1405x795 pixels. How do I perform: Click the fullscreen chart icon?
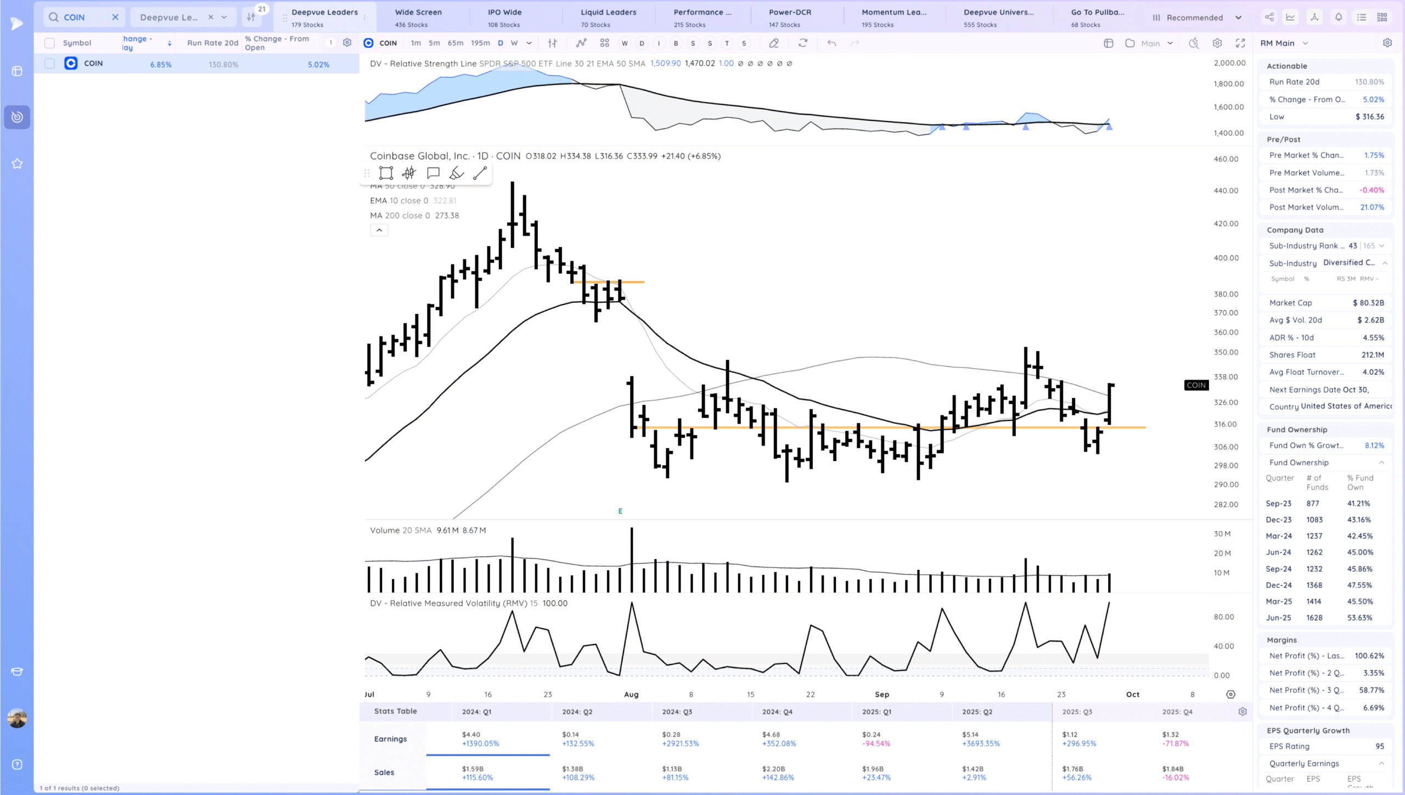[x=1240, y=43]
